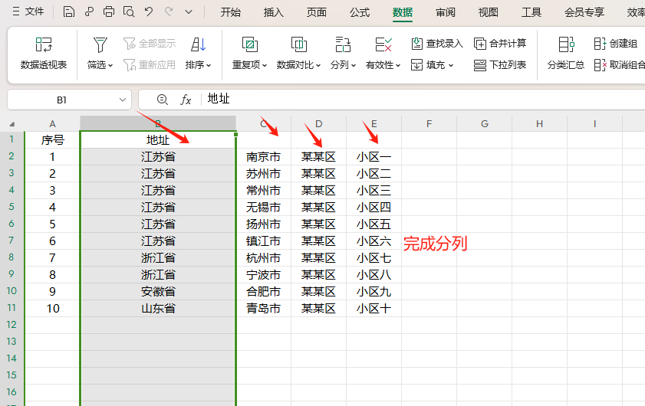Click 查找录入 button
Image resolution: width=645 pixels, height=406 pixels.
pos(437,43)
